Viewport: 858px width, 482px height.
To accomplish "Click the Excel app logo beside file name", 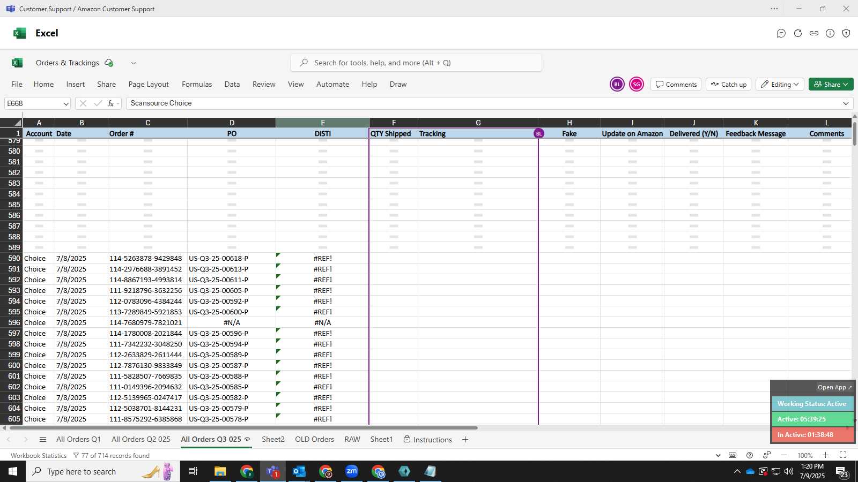I will [x=17, y=63].
